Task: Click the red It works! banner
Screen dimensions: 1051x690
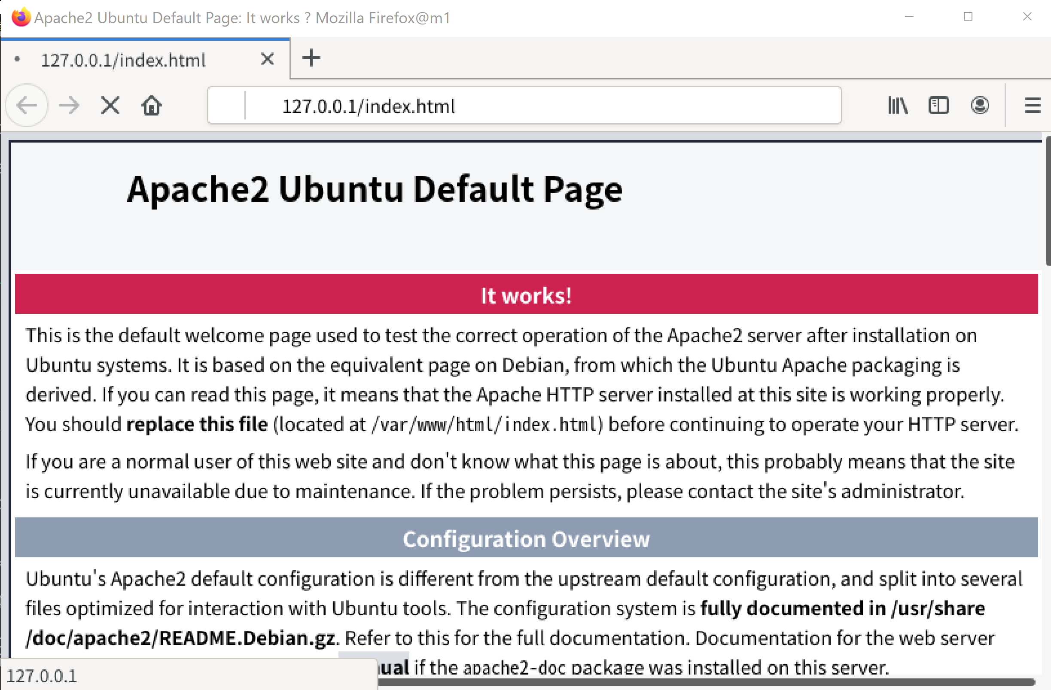Action: 526,294
